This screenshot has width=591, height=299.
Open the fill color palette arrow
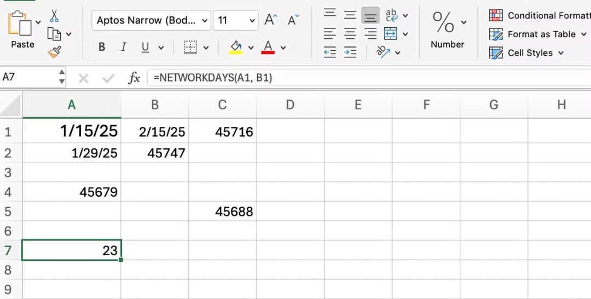[251, 48]
